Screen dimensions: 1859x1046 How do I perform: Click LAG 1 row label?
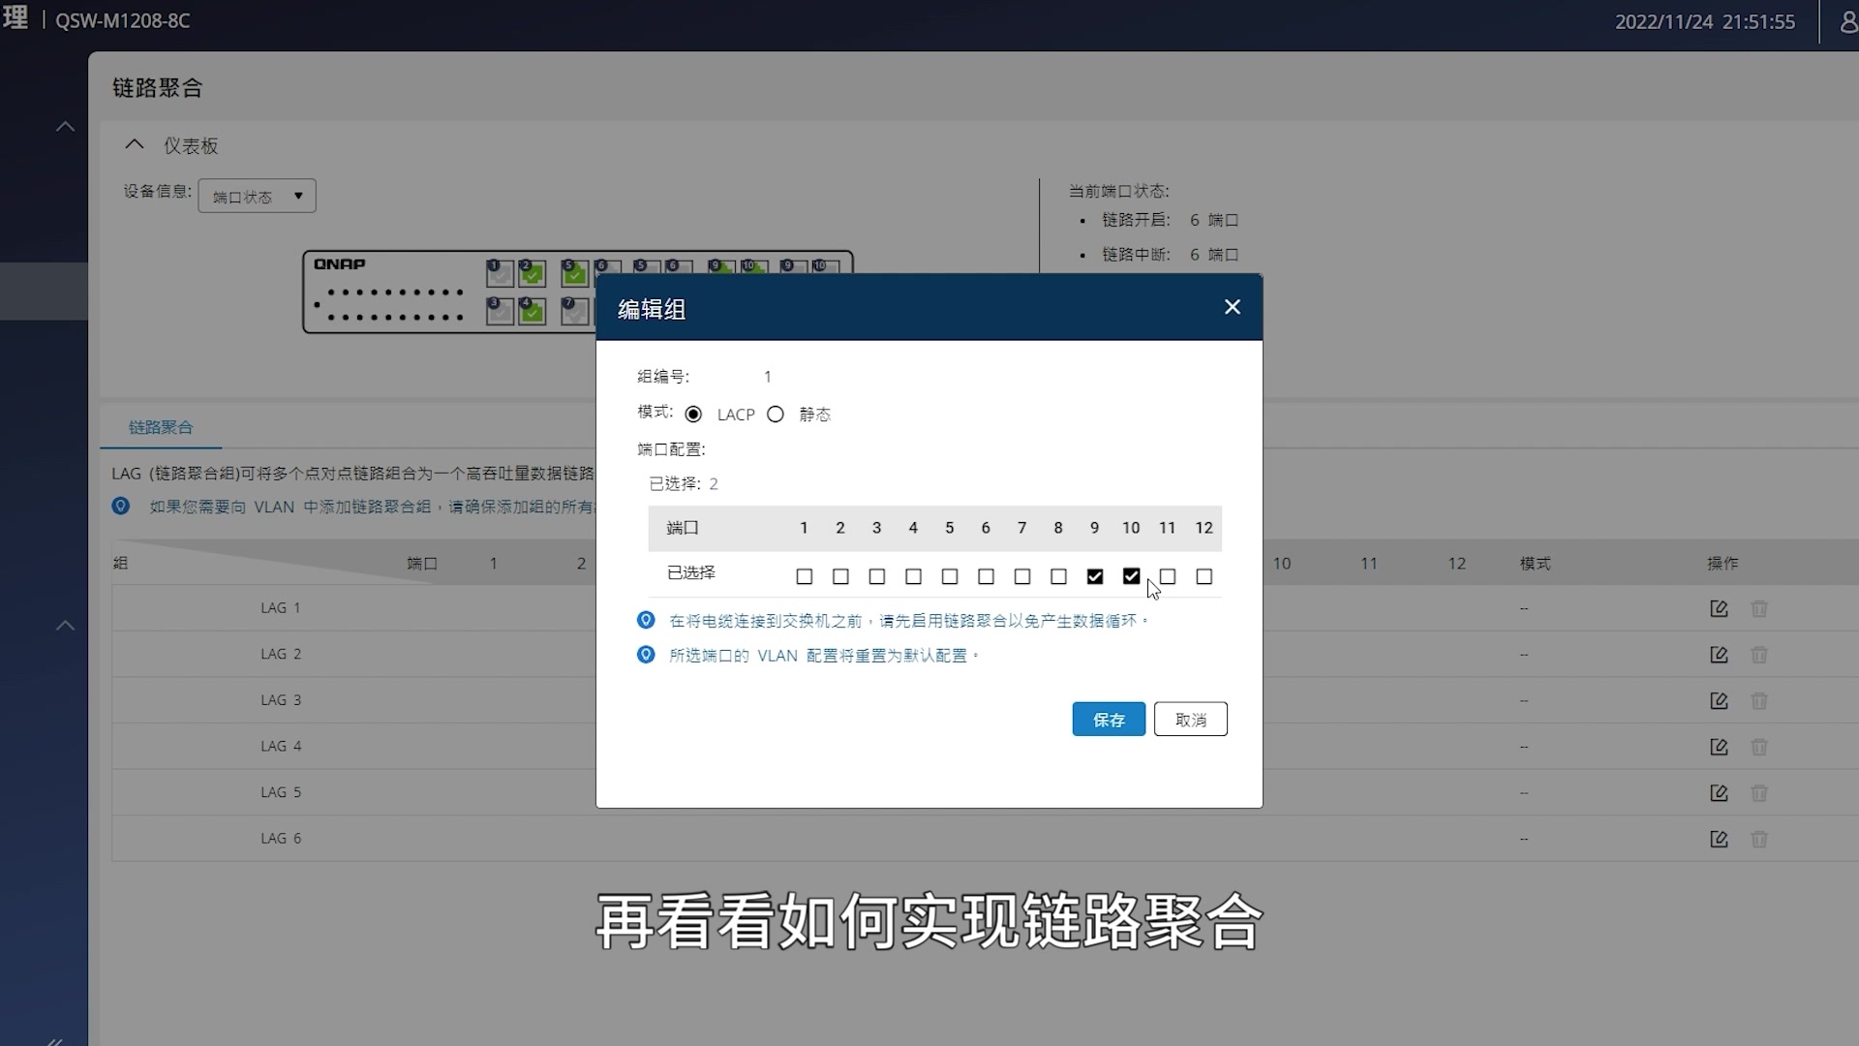281,608
